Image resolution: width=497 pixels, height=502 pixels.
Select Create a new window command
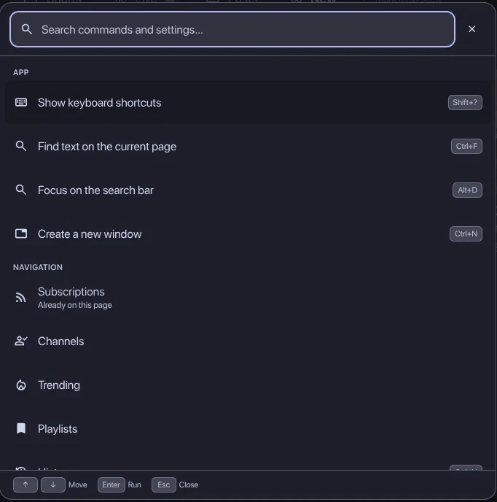point(248,234)
